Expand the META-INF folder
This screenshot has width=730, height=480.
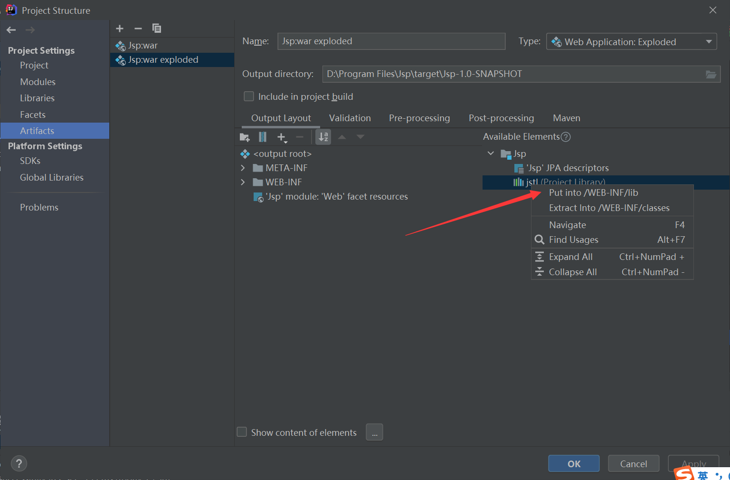pyautogui.click(x=243, y=168)
